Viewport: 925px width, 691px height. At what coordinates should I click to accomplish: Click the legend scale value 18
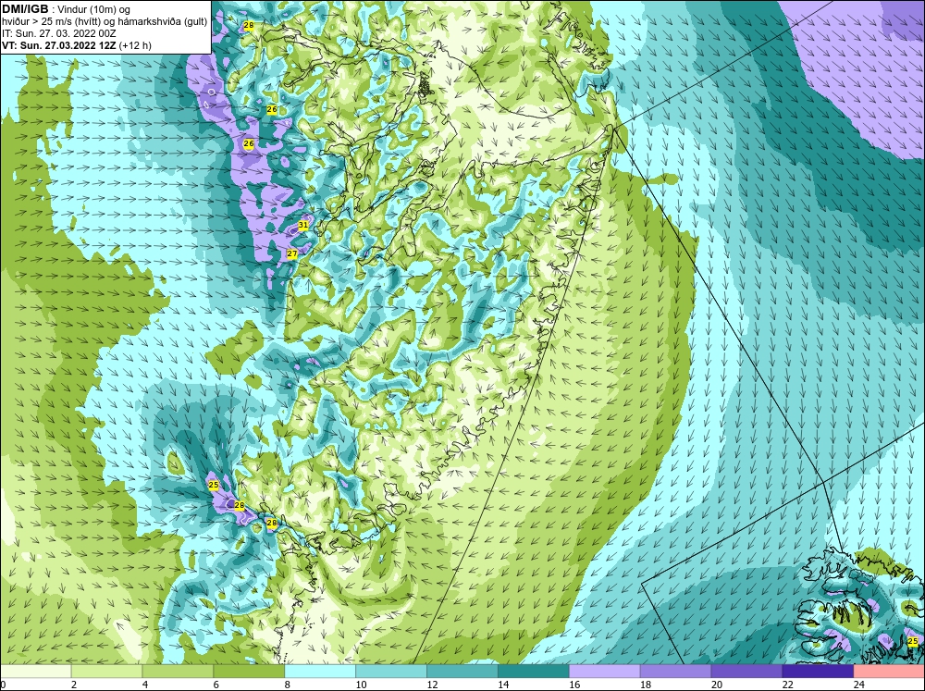(646, 685)
